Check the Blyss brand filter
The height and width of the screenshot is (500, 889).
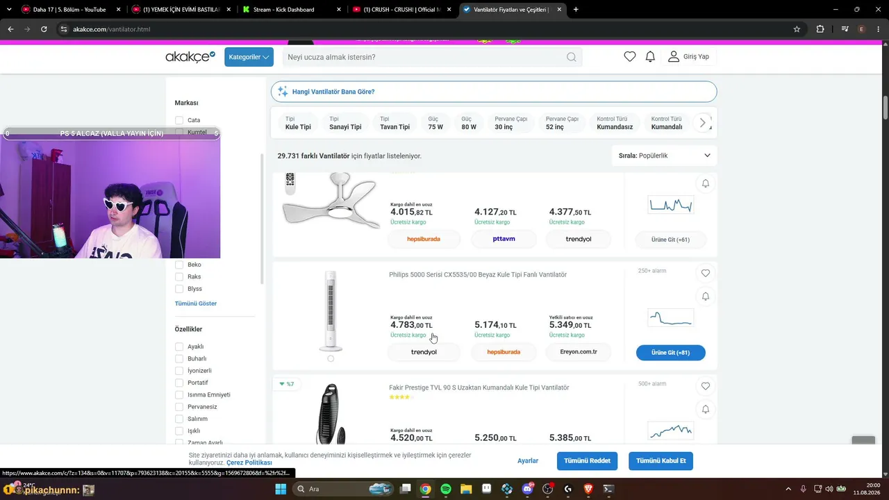(179, 289)
